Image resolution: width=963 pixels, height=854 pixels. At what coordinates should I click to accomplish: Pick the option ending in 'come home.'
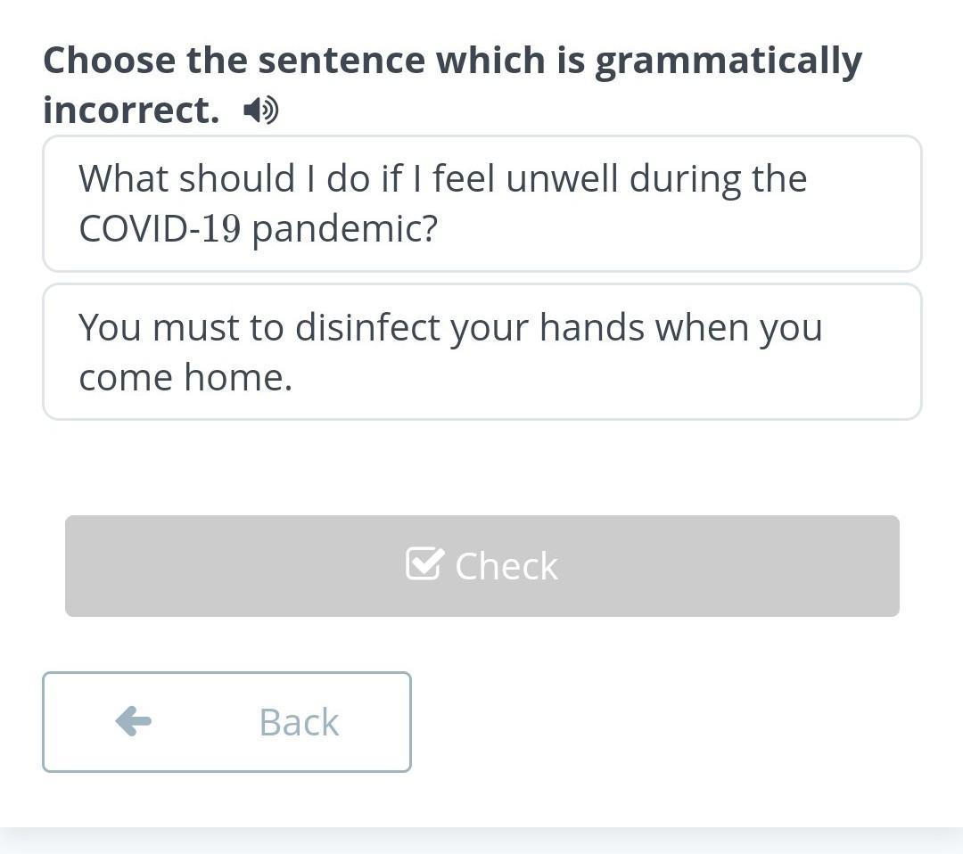[x=481, y=351]
